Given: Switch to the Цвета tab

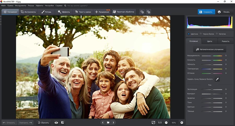Looking at the screenshot, I should click(209, 41).
